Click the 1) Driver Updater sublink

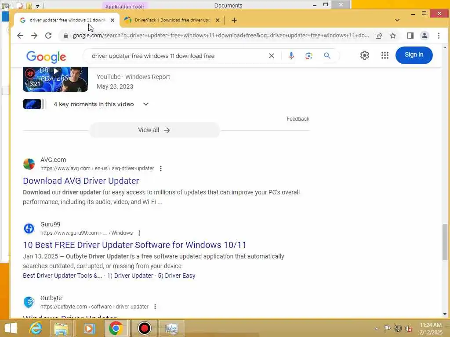[130, 276]
